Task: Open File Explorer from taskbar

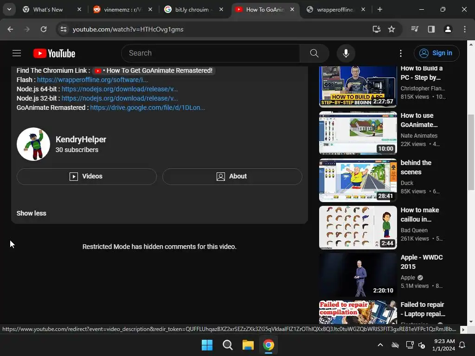Action: coord(248,345)
